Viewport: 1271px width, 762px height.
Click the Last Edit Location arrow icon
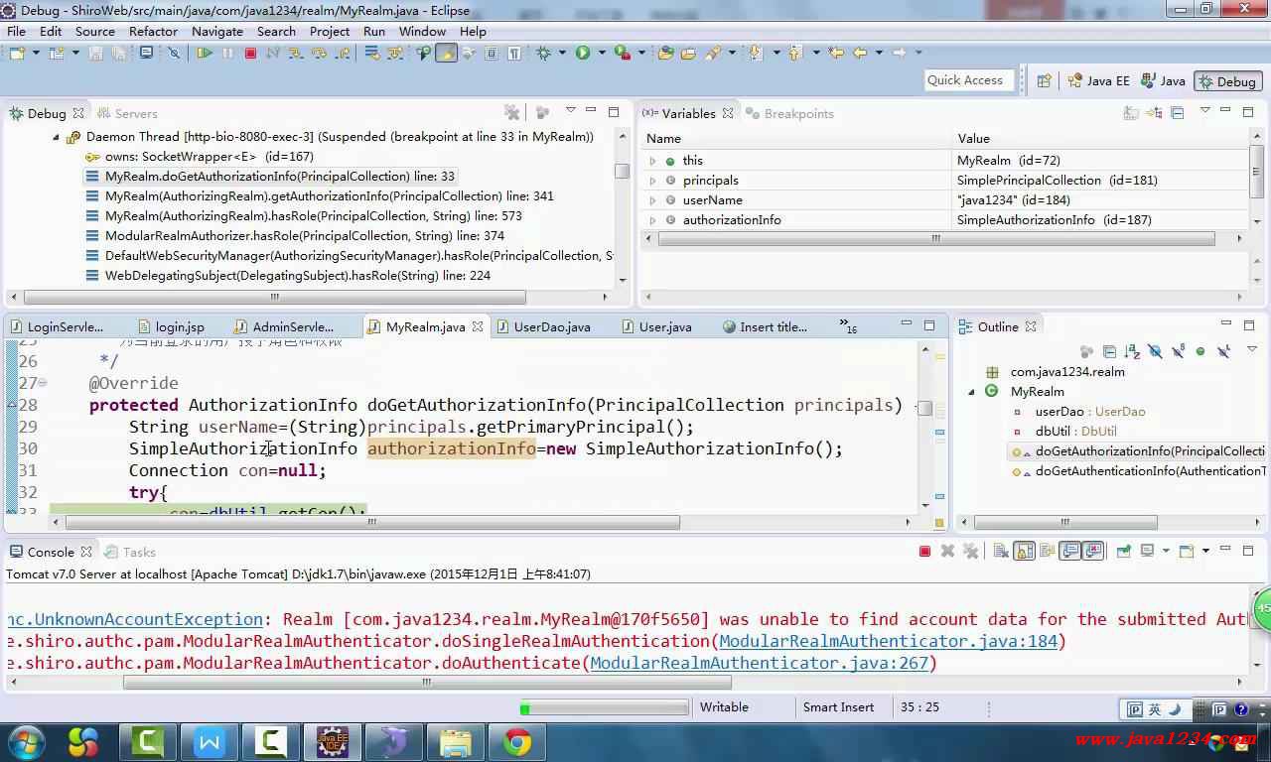pyautogui.click(x=836, y=53)
